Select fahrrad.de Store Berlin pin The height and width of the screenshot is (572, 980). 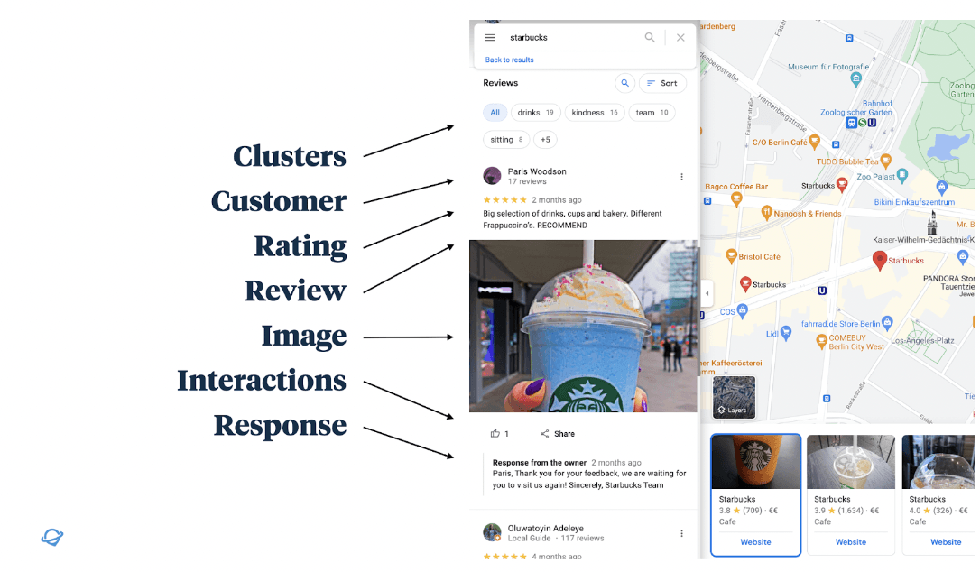[887, 323]
